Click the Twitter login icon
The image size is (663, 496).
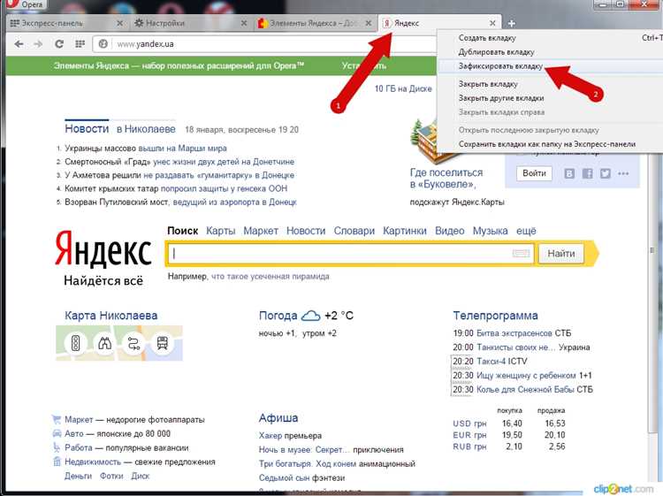click(606, 173)
